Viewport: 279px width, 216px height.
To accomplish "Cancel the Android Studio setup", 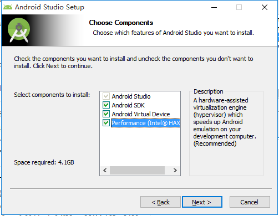I will 250,202.
